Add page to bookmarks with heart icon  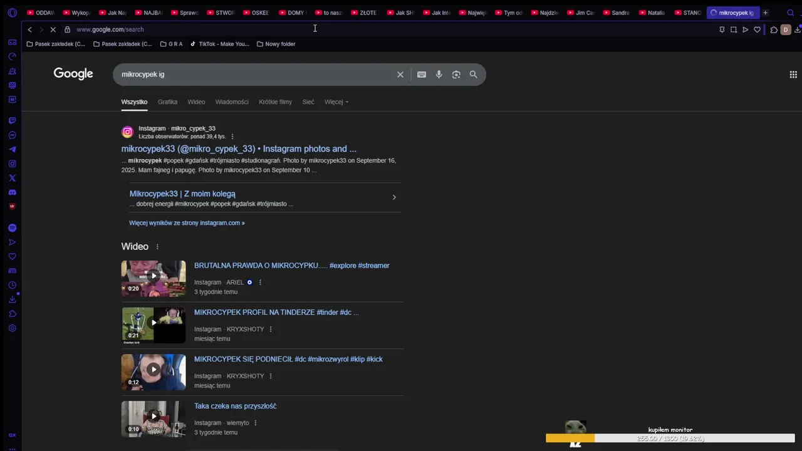click(x=757, y=29)
